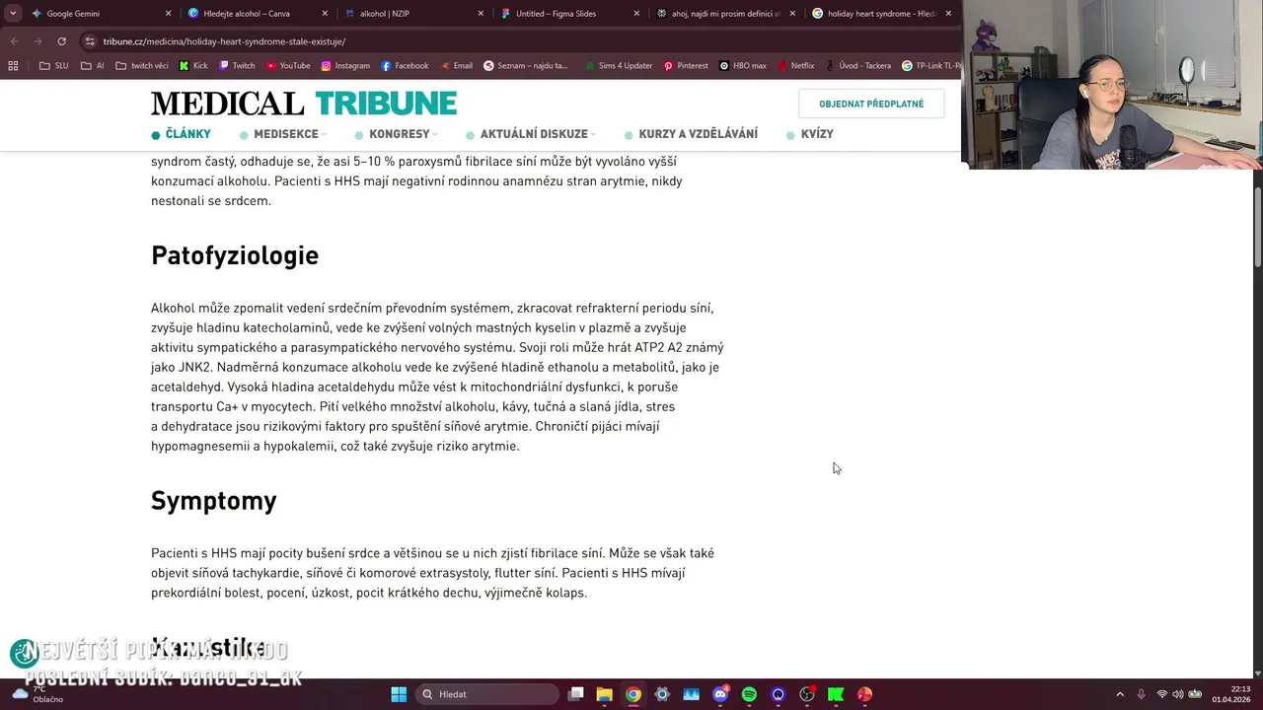Open the Instagram bookmark

(345, 66)
